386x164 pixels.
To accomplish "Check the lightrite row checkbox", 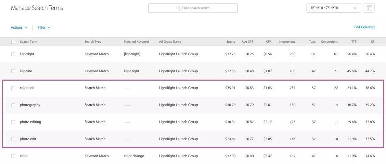I will [x=13, y=71].
